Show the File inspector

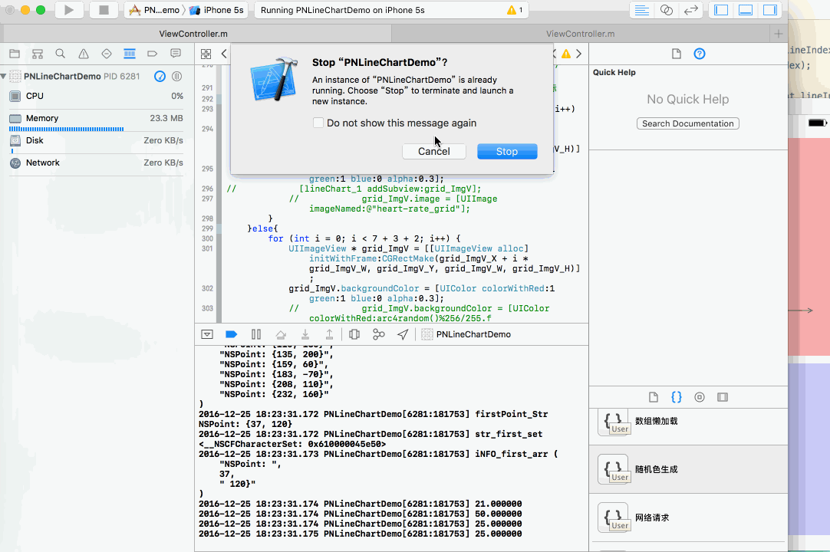pyautogui.click(x=677, y=54)
